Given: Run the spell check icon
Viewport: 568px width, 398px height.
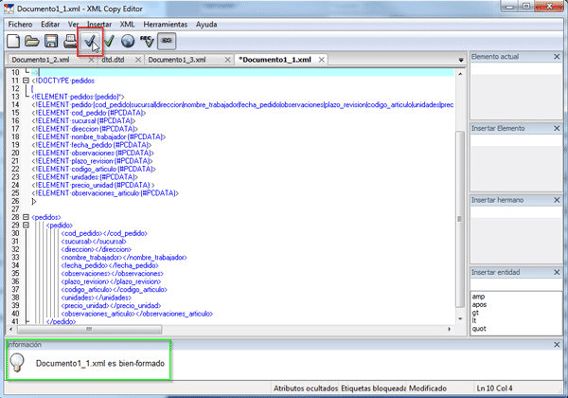Looking at the screenshot, I should pyautogui.click(x=148, y=41).
